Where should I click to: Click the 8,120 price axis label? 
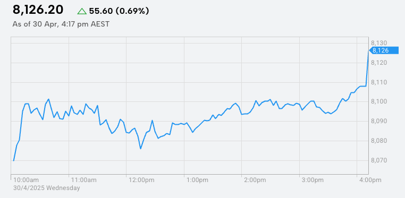379,63
